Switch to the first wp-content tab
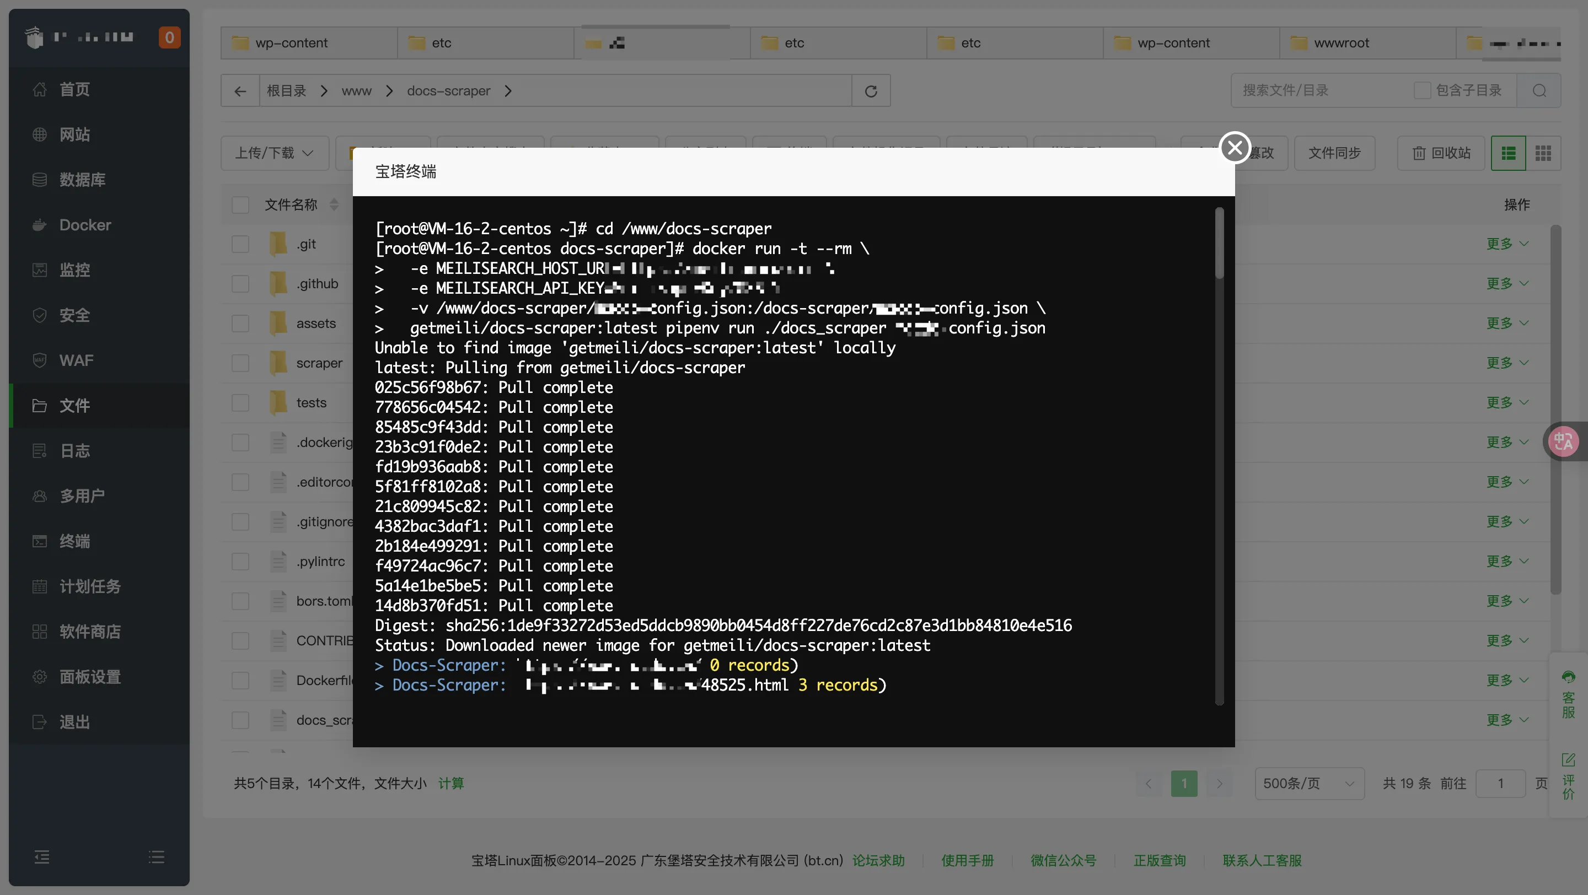Screen dimensions: 1588x895 309,43
